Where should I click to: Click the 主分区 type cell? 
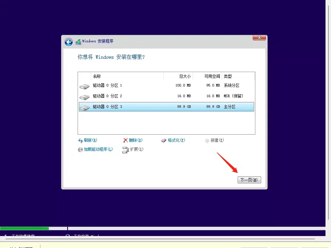[230, 107]
